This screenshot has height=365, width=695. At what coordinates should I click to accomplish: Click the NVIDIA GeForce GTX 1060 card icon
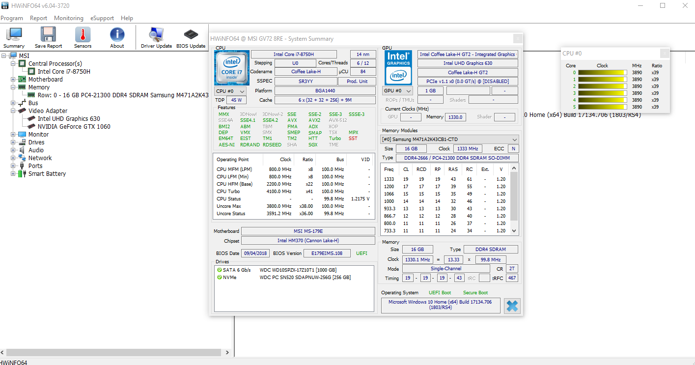pyautogui.click(x=31, y=126)
